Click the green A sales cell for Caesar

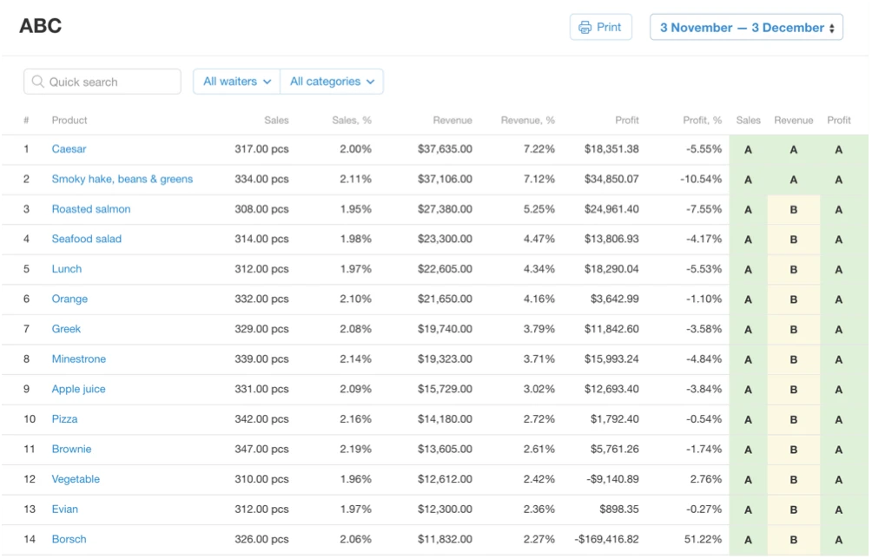tap(748, 149)
